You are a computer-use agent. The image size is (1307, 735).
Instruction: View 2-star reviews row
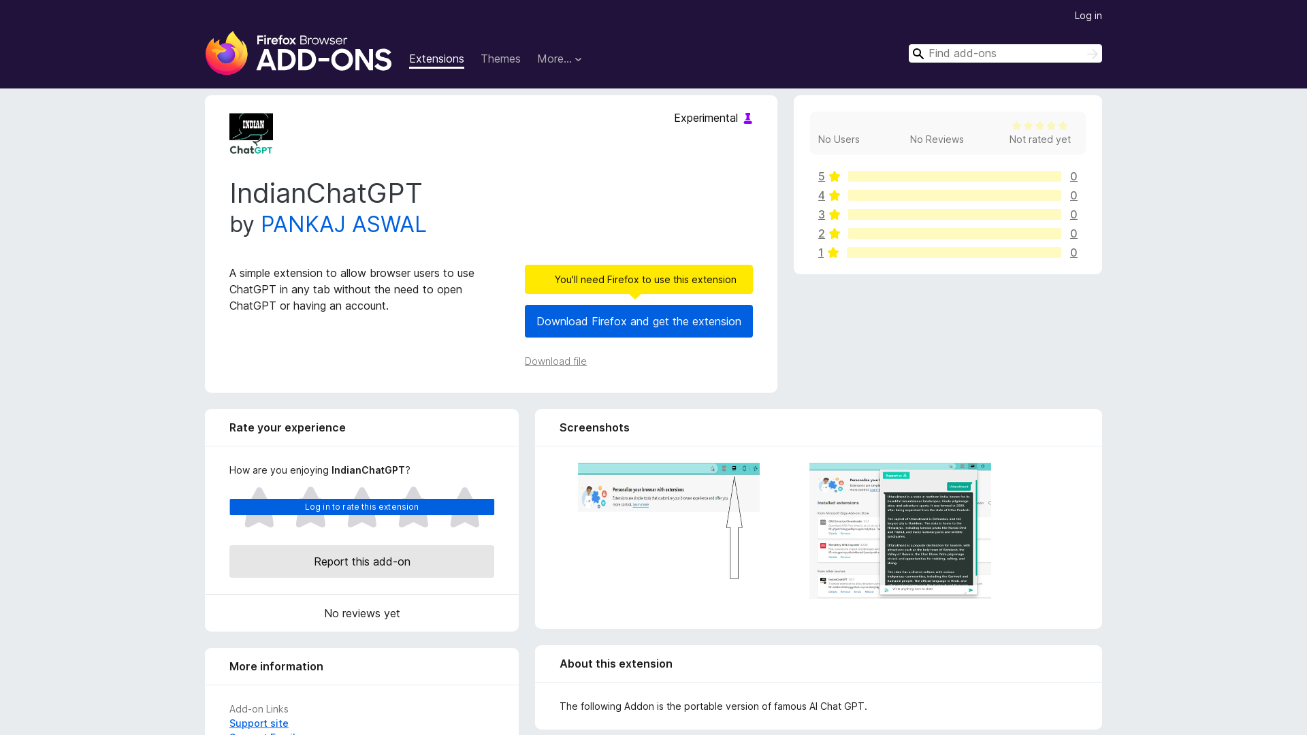[948, 234]
